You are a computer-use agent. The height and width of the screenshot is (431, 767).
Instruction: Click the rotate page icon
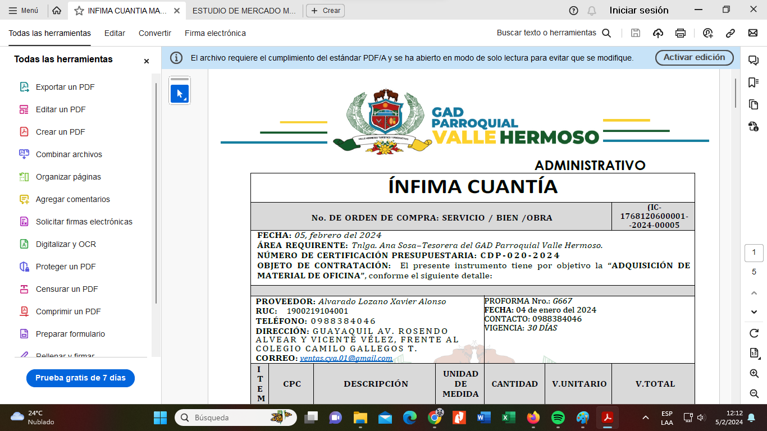pyautogui.click(x=754, y=333)
